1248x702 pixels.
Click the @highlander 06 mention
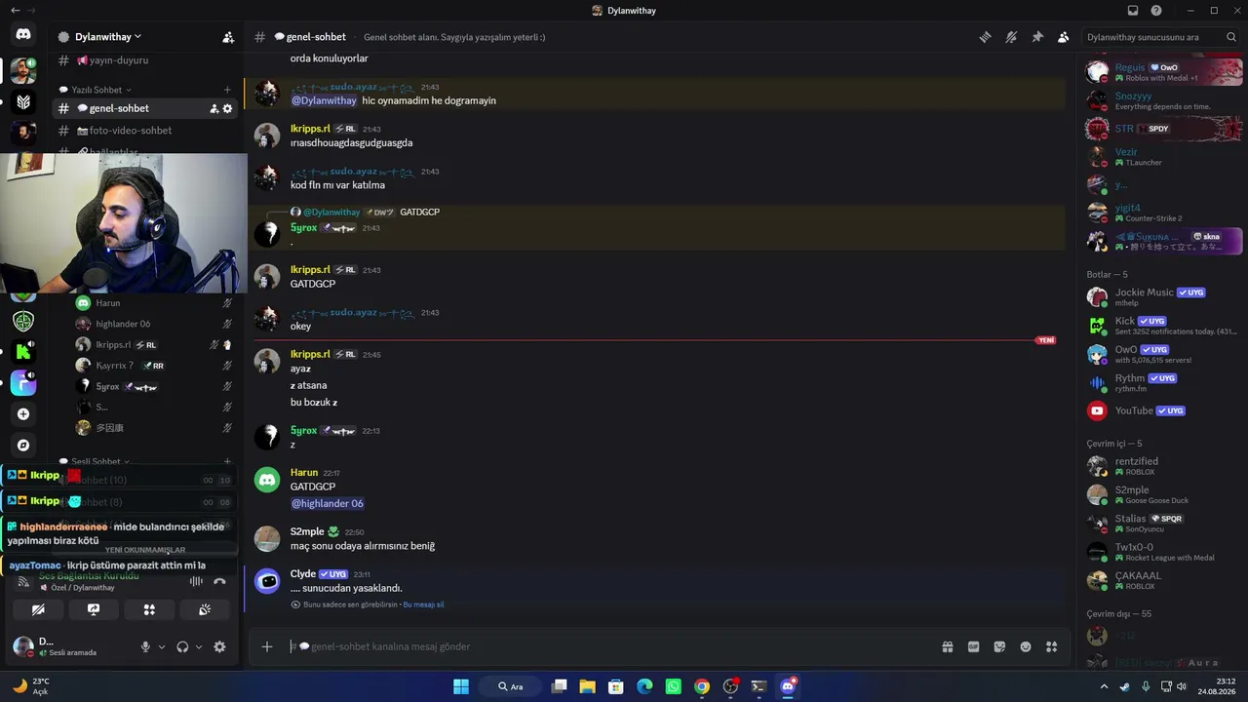pyautogui.click(x=328, y=504)
